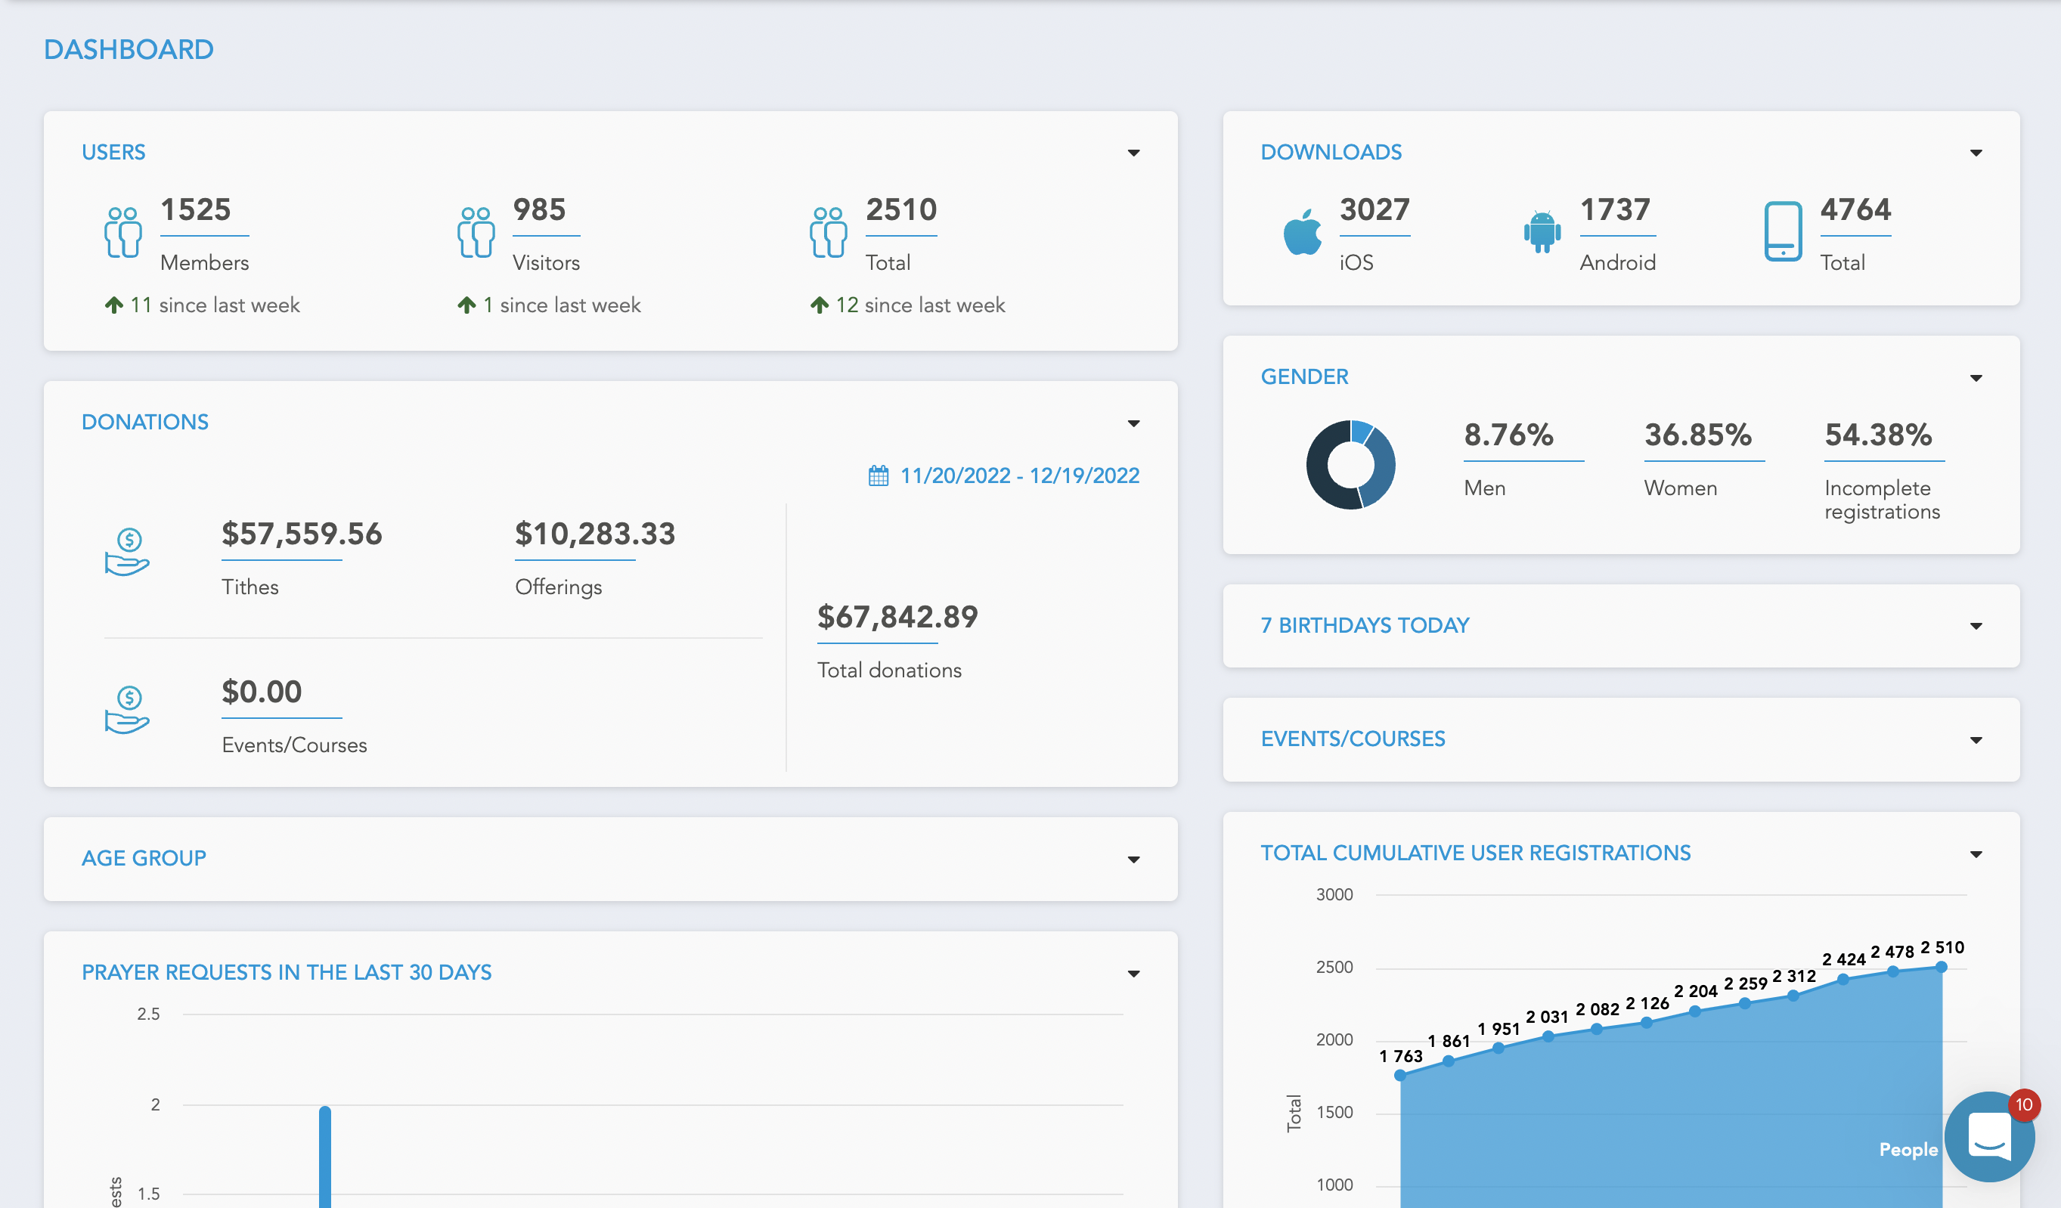Expand the 7 Birthdays Today panel
The image size is (2061, 1208).
point(1976,626)
